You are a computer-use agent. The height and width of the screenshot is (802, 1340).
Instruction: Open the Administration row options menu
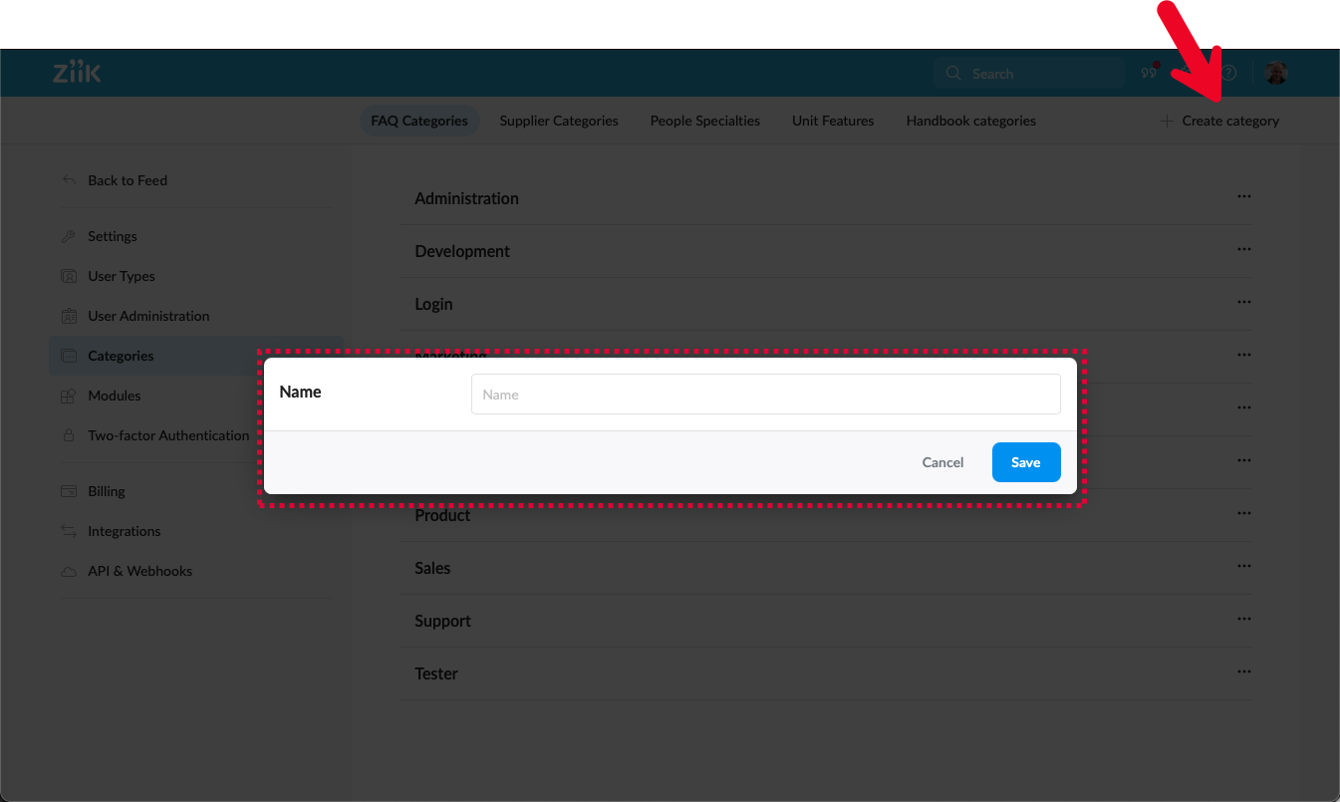point(1243,196)
